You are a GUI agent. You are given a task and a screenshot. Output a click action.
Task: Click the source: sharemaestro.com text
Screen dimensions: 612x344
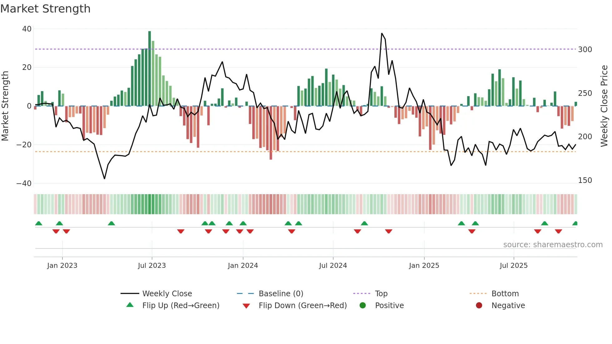pyautogui.click(x=553, y=245)
